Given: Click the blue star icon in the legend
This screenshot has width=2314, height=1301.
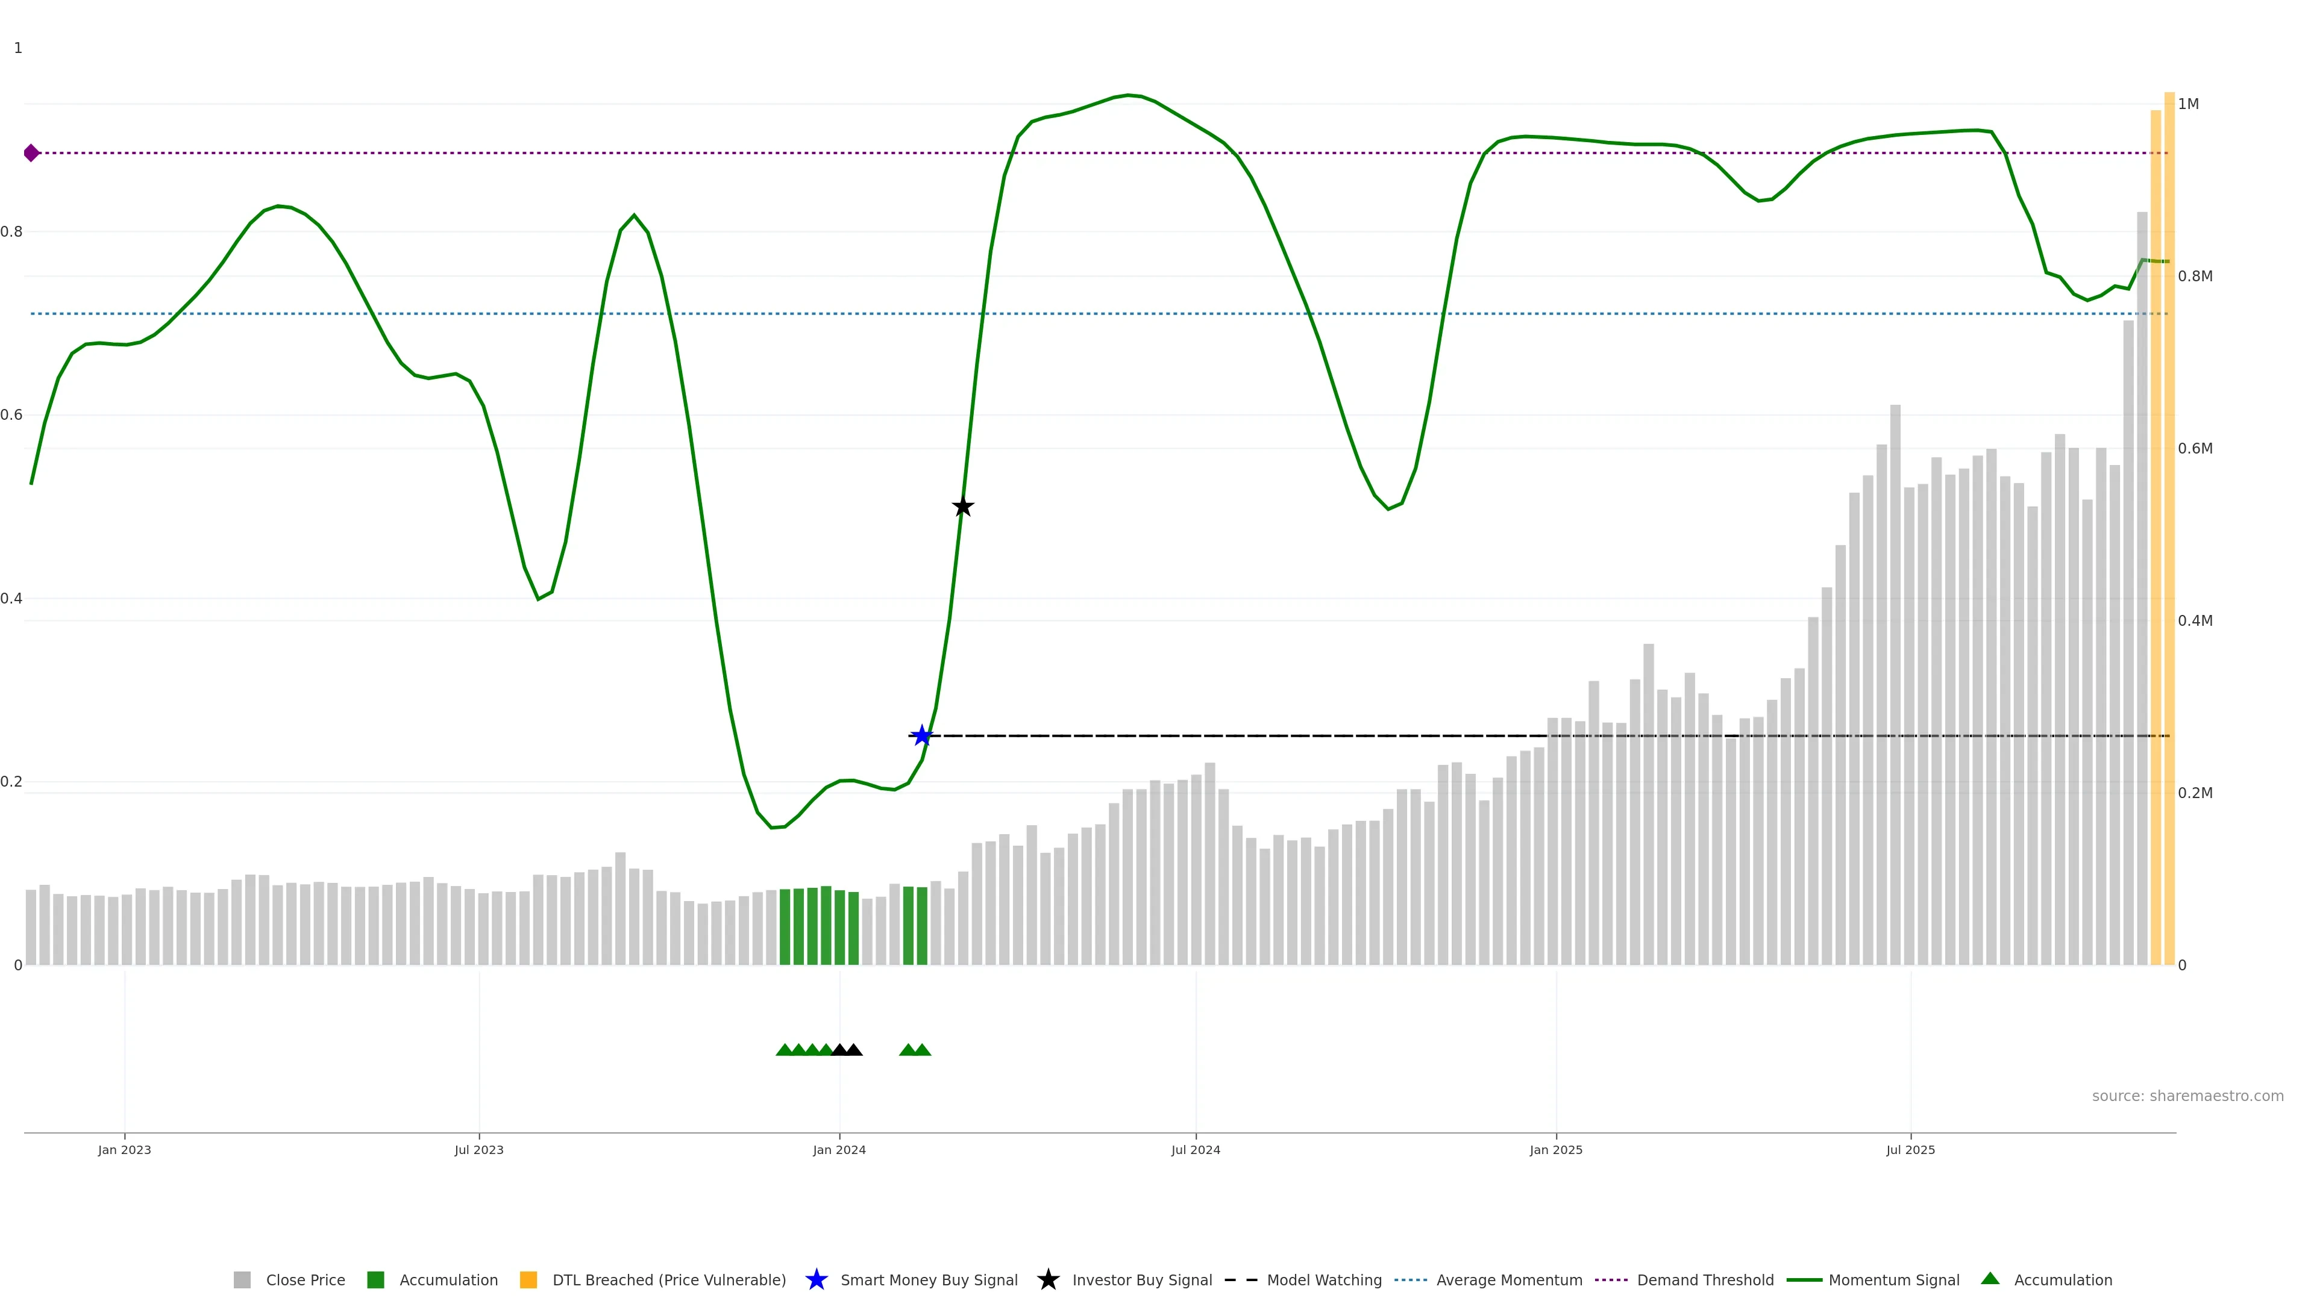Looking at the screenshot, I should tap(816, 1279).
